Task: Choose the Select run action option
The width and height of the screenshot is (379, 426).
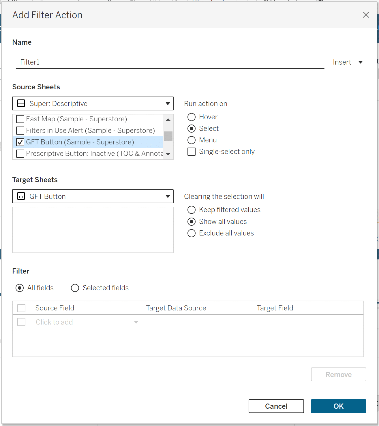Action: click(x=192, y=129)
